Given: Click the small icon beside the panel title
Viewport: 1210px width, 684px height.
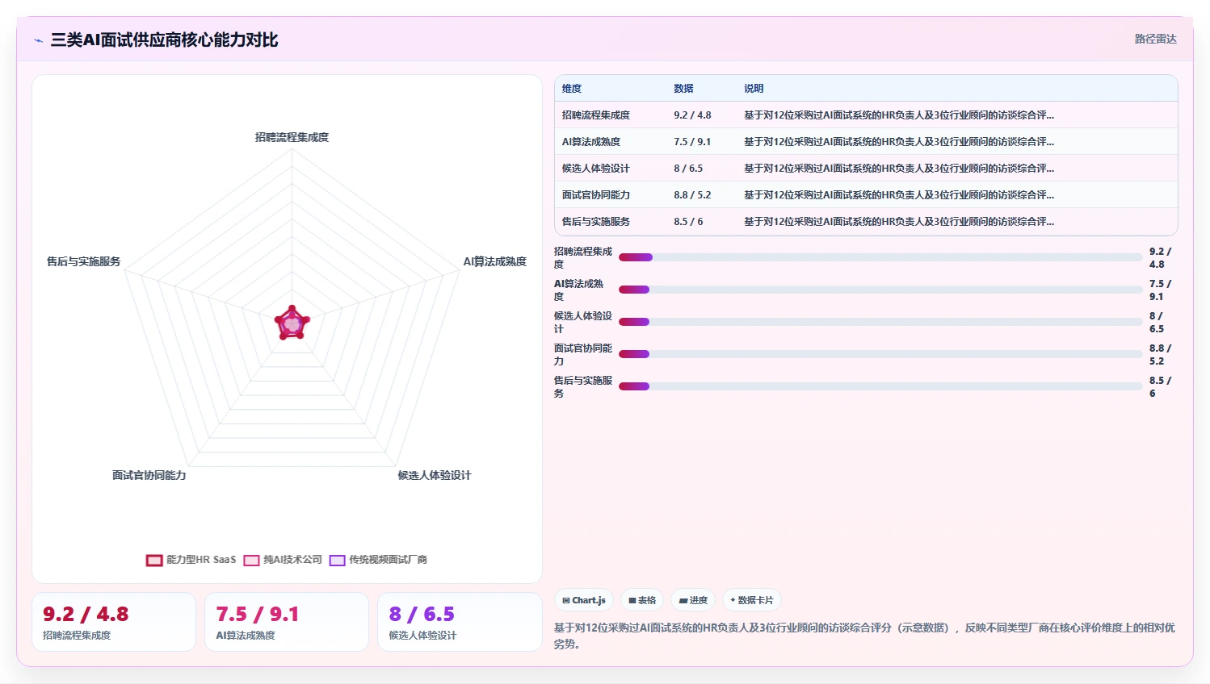Looking at the screenshot, I should point(38,40).
